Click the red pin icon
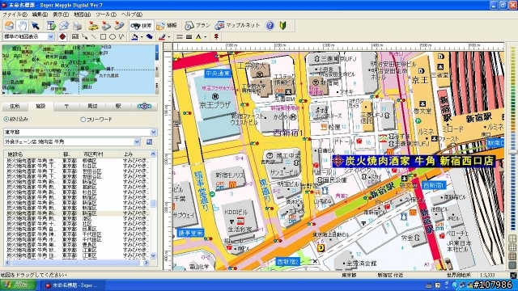Screen dimensions: 518x291 pyautogui.click(x=216, y=36)
